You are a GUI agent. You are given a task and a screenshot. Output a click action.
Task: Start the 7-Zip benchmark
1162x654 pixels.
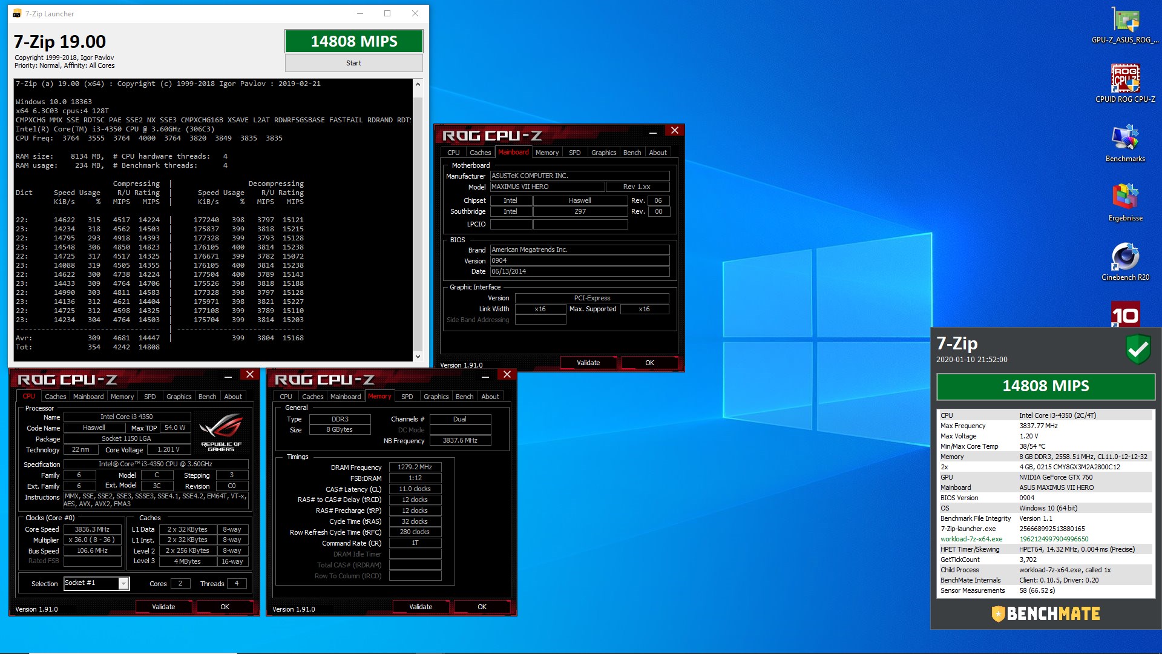[353, 63]
